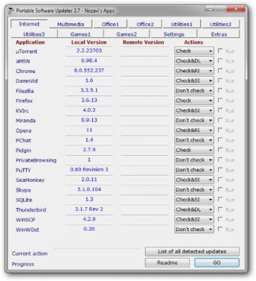Open WinWGet action dropdown
The image size is (256, 281).
click(194, 229)
